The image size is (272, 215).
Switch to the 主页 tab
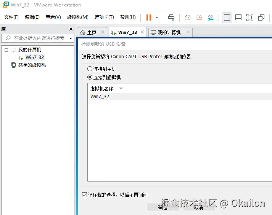92,32
